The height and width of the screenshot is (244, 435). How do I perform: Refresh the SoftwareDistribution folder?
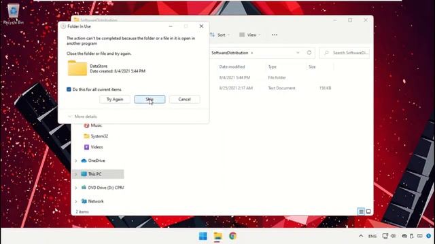pos(309,53)
